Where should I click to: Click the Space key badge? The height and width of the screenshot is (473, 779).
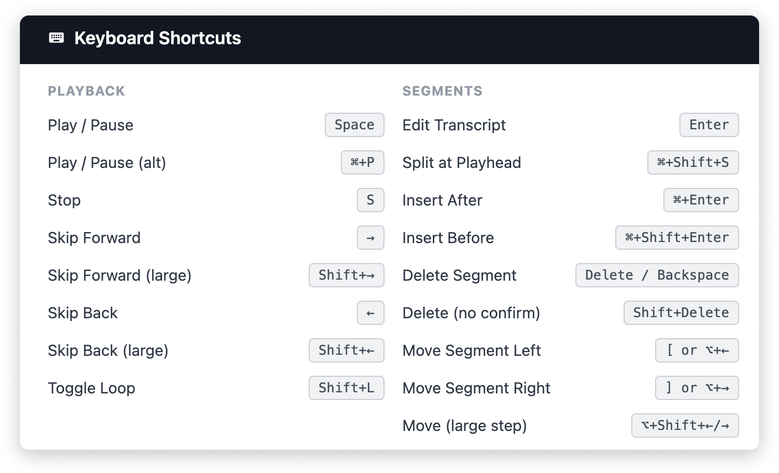click(x=354, y=125)
